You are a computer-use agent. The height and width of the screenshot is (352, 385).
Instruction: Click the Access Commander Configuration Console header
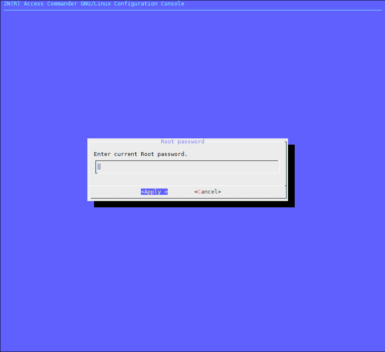pos(94,4)
